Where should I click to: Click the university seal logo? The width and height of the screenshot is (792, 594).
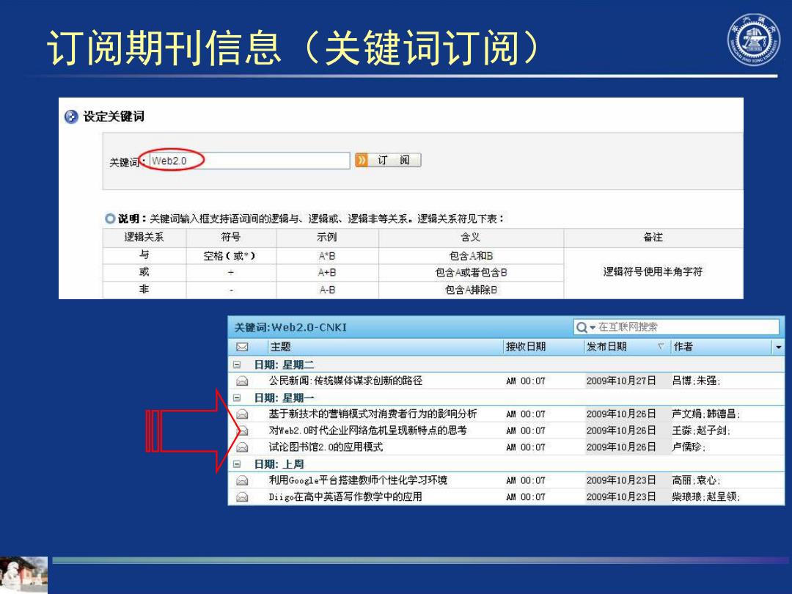[754, 40]
